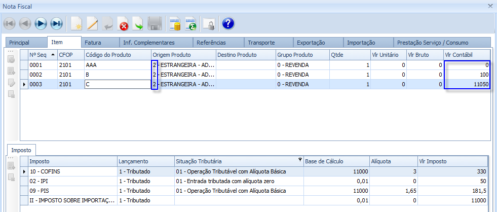Screen dimensions: 497x212
Task: Select the row indicator arrow for COFINS
Action: [x=24, y=171]
